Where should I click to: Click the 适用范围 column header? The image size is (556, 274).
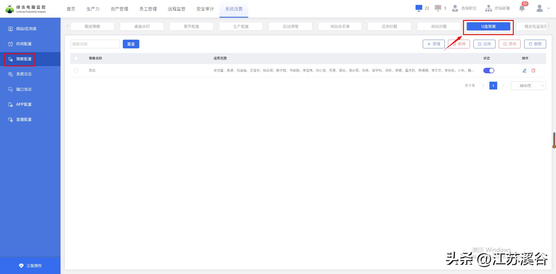(220, 58)
